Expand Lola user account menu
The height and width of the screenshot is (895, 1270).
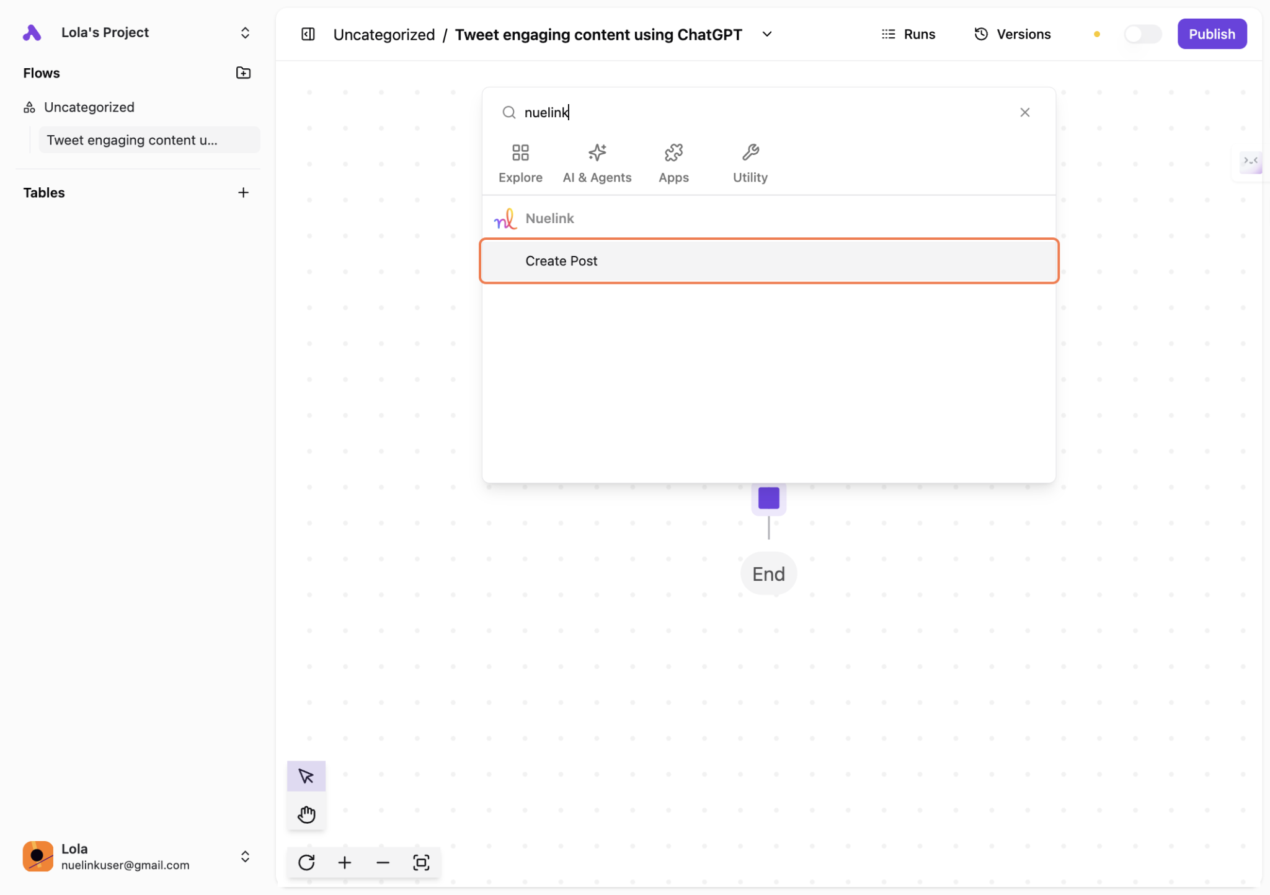coord(245,856)
